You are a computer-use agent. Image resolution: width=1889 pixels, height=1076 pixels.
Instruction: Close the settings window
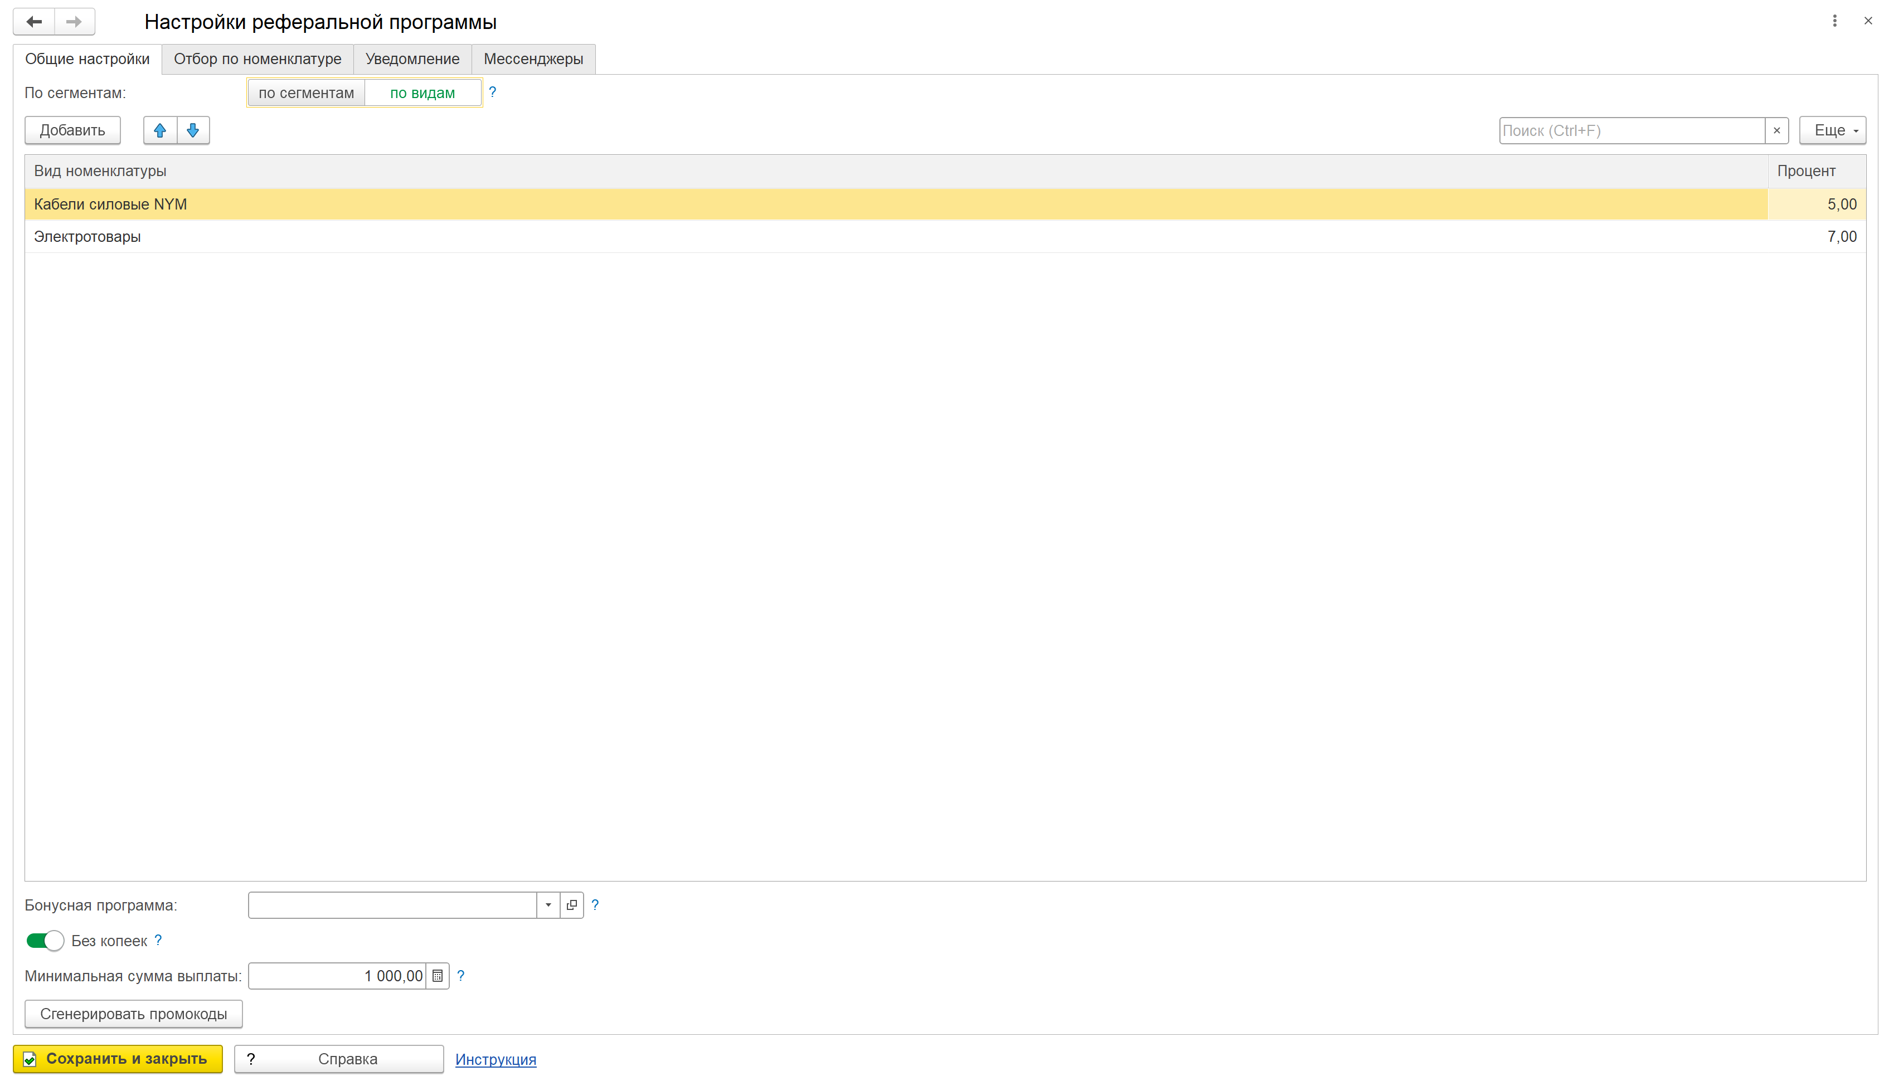tap(1868, 21)
